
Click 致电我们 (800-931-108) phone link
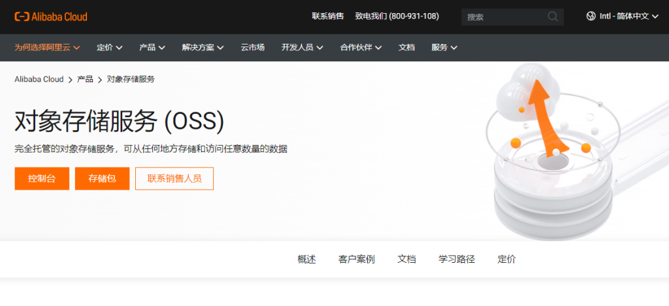pyautogui.click(x=397, y=16)
